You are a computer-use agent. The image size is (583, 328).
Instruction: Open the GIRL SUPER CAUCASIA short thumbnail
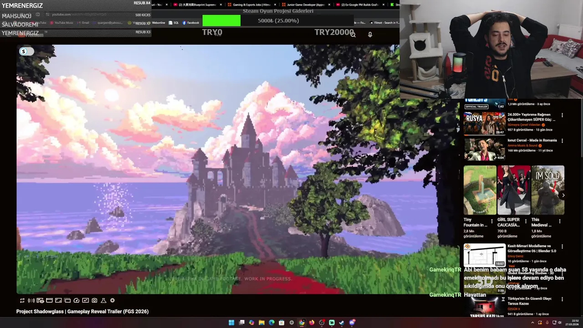pos(514,190)
